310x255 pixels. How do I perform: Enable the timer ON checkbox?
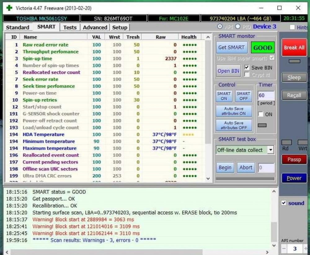[x=261, y=114]
